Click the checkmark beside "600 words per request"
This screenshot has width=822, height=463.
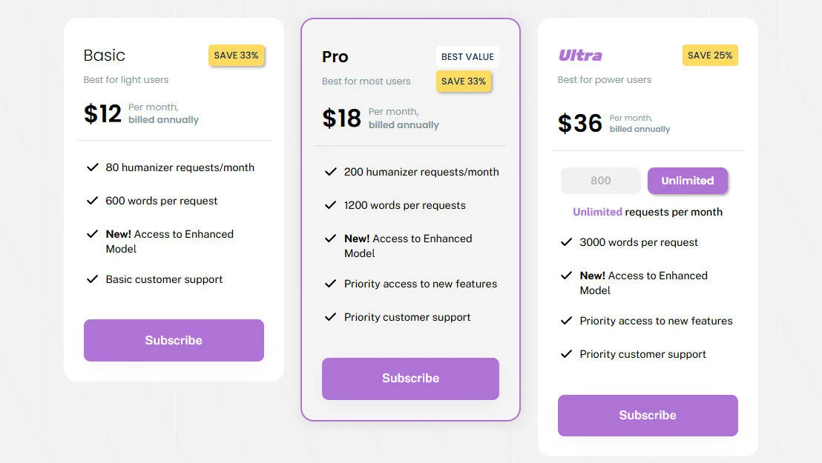[x=93, y=201]
